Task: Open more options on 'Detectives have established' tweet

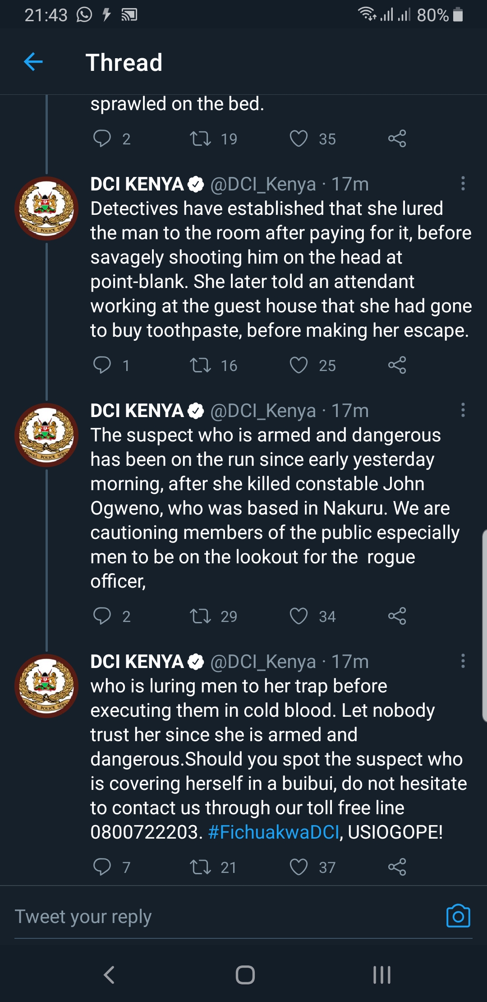Action: [x=463, y=183]
